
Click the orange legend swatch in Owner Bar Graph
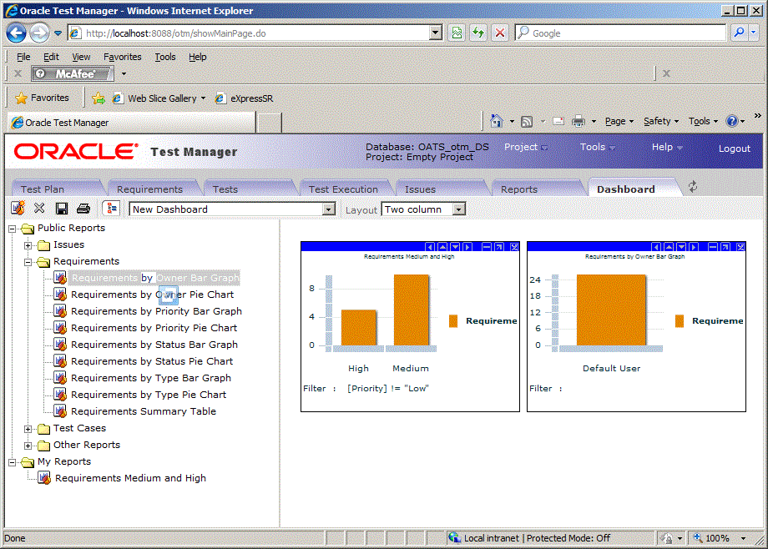[x=680, y=320]
